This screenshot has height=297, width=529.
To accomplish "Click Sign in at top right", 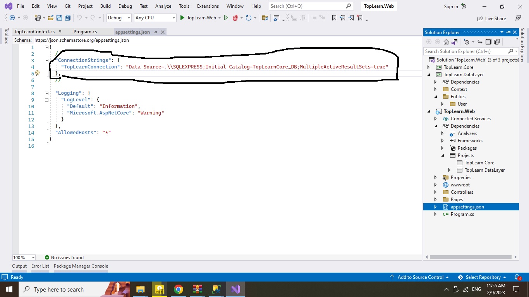I will coord(451,7).
